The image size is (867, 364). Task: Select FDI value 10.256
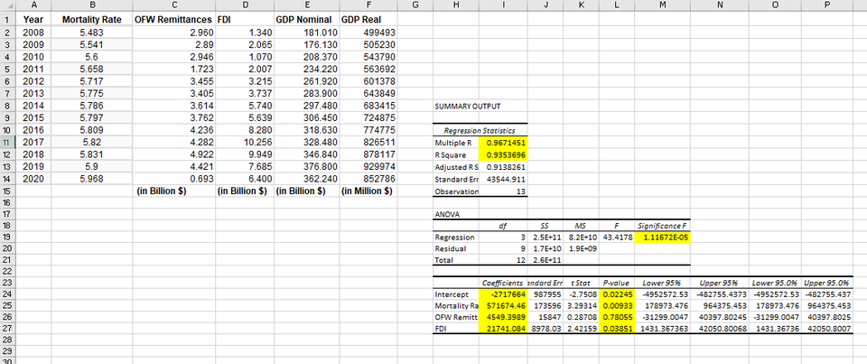(244, 142)
